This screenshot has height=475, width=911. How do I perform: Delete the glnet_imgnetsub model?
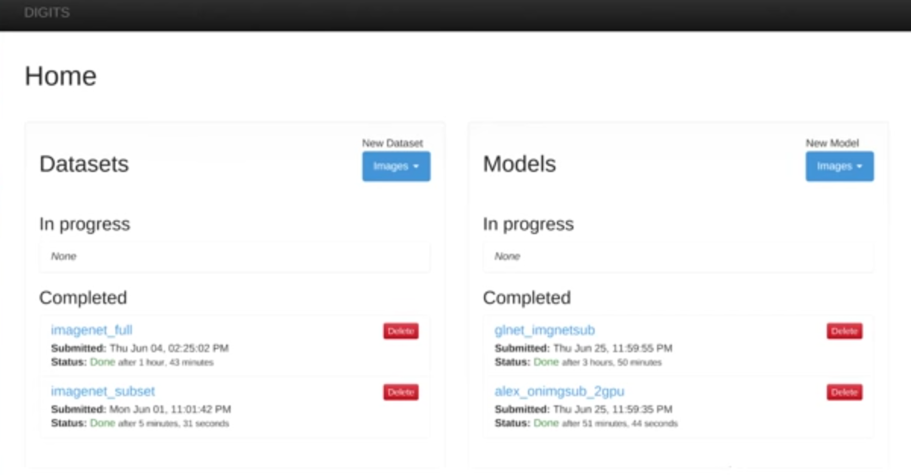844,331
